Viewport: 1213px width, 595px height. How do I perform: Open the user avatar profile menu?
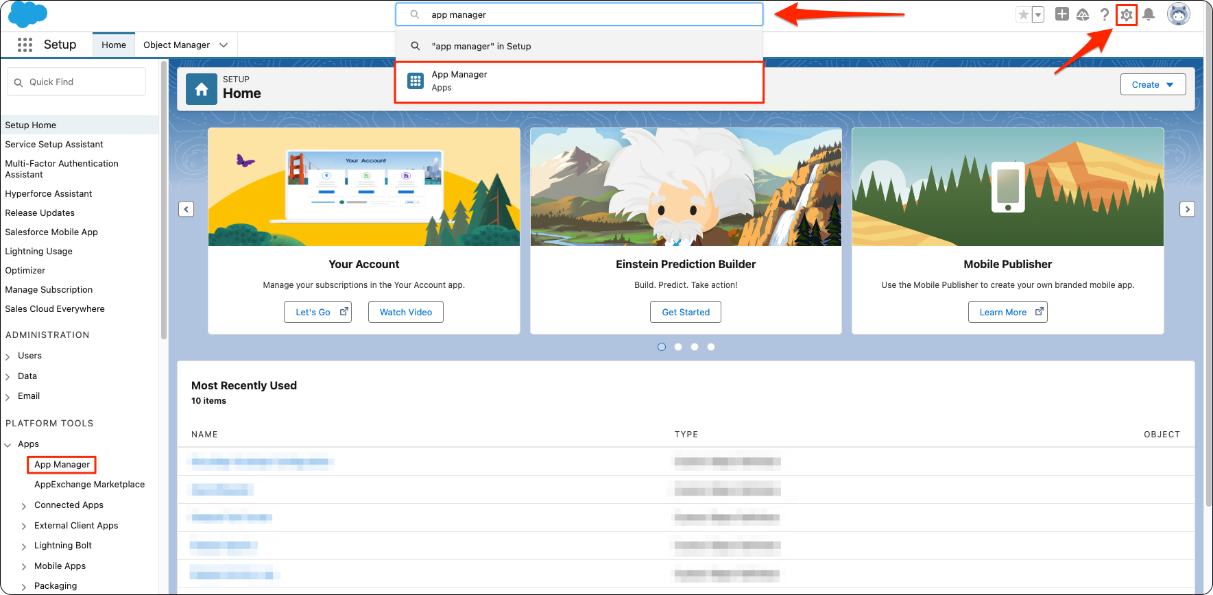tap(1179, 14)
